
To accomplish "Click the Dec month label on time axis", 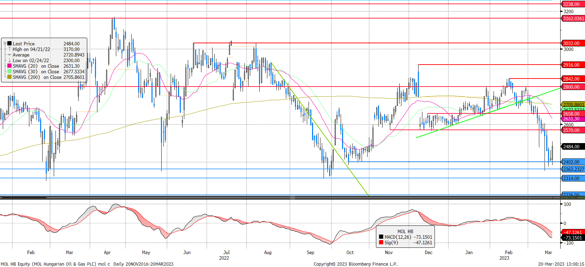I will [429, 252].
